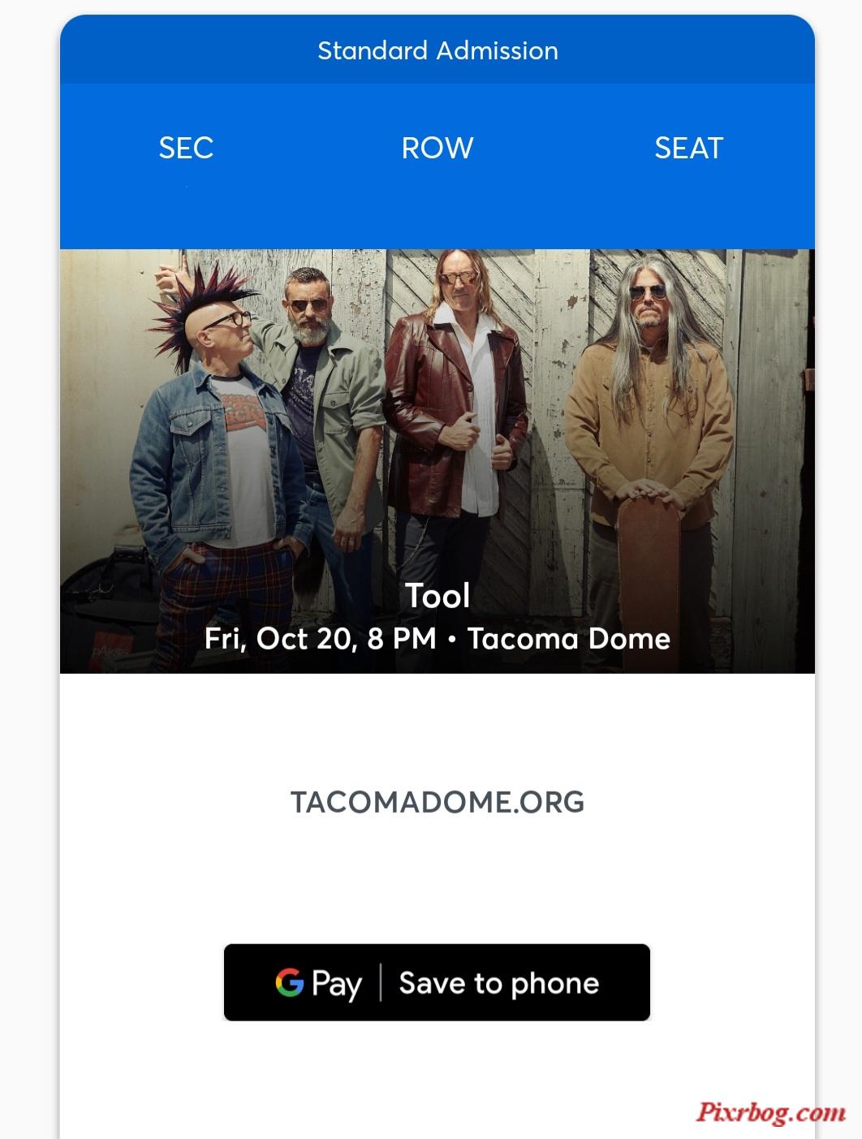The height and width of the screenshot is (1139, 862).
Task: Tap the ROW label
Action: (x=437, y=148)
